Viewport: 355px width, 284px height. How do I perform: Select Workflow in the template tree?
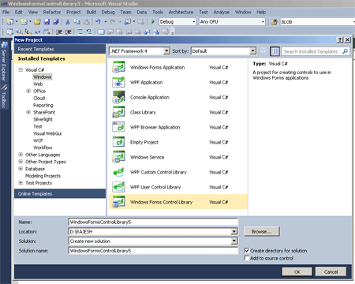[x=43, y=148]
